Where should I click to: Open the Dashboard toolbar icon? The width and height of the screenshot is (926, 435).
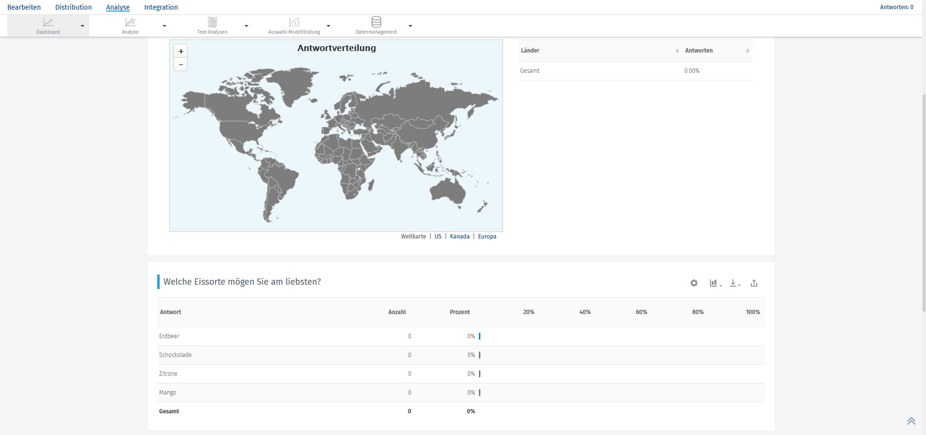[48, 22]
